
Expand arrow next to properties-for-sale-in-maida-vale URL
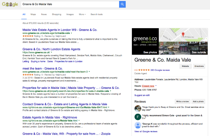pos(111,91)
